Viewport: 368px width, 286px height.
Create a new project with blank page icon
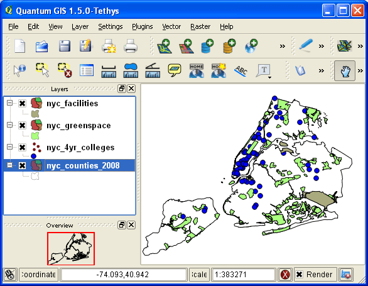tap(20, 46)
